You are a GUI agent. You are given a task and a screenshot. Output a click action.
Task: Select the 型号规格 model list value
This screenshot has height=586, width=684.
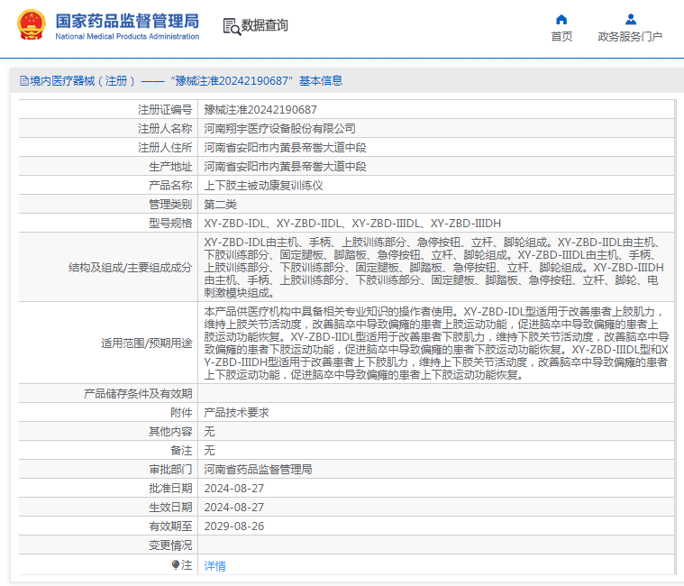click(352, 223)
